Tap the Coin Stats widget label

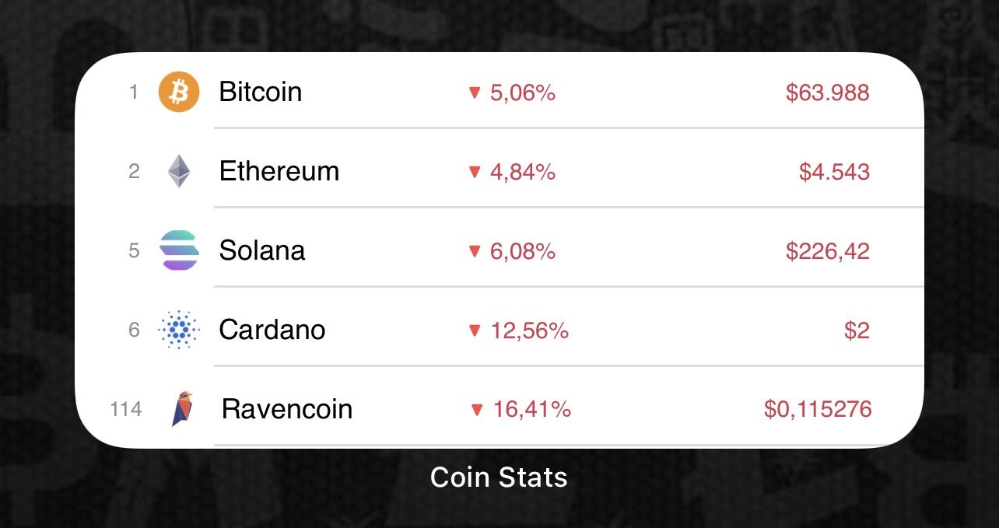[x=499, y=477]
